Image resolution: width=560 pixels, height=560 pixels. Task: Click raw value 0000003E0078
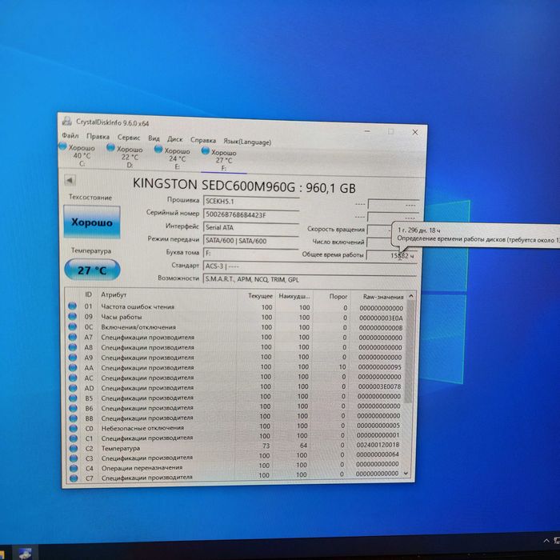(380, 386)
